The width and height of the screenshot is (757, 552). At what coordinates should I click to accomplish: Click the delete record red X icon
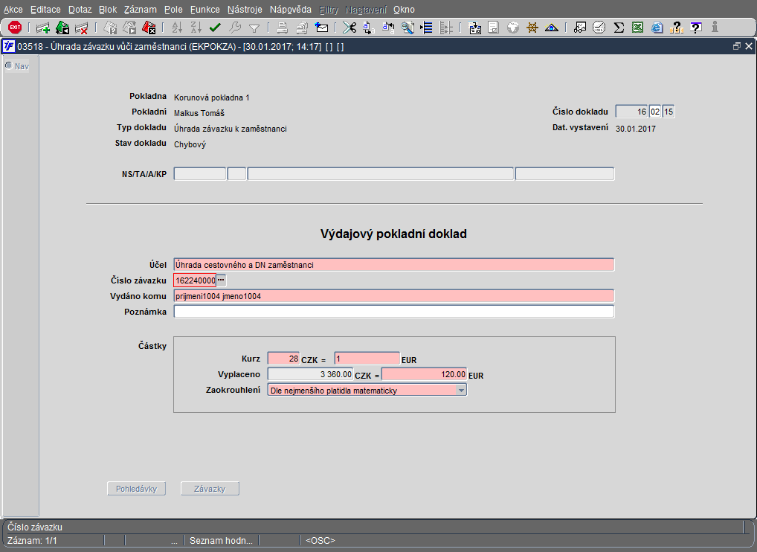click(x=82, y=28)
